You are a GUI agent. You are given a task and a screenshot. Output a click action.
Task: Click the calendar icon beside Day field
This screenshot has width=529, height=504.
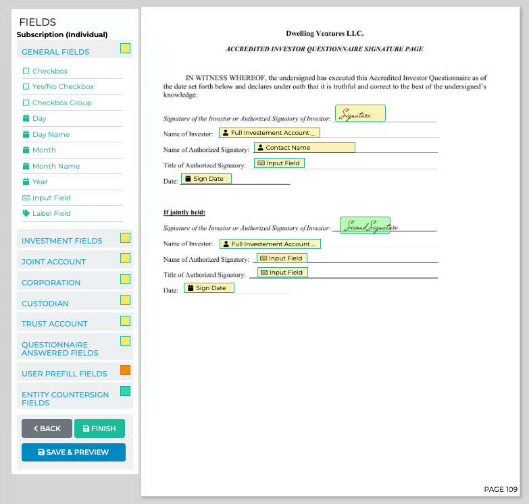coord(26,119)
